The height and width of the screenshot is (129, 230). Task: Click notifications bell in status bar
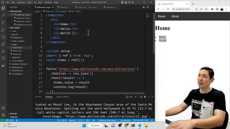pos(152,120)
